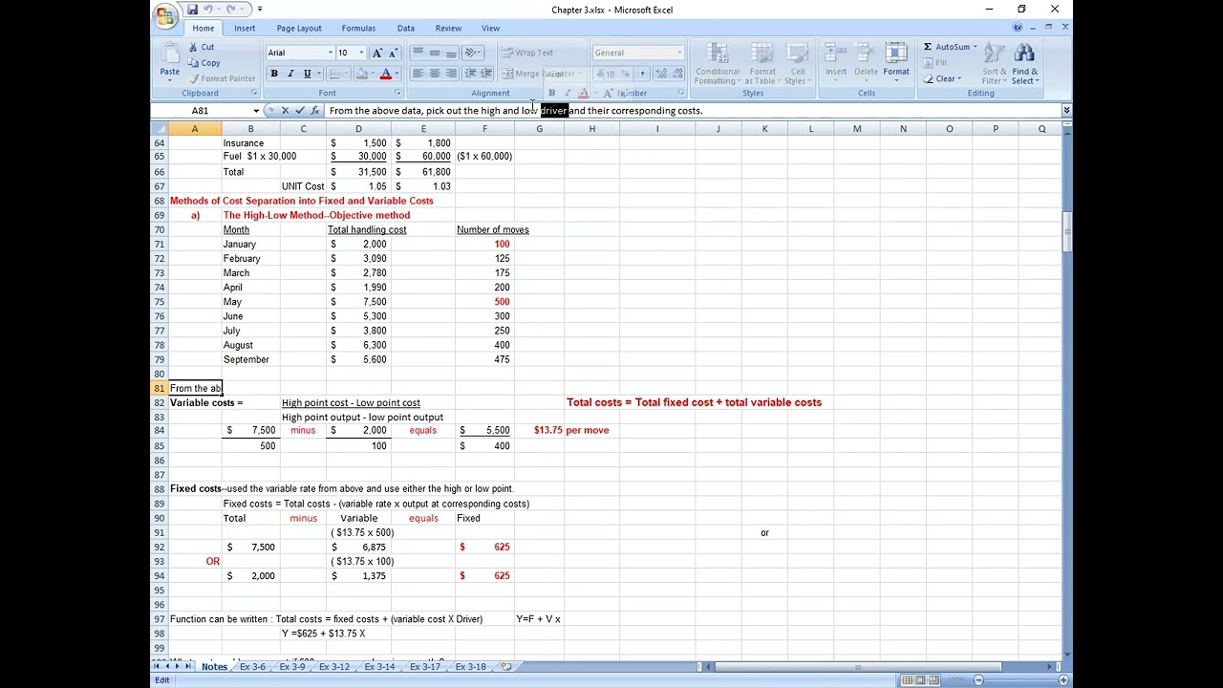
Task: Open the Format cells menu
Action: [896, 60]
